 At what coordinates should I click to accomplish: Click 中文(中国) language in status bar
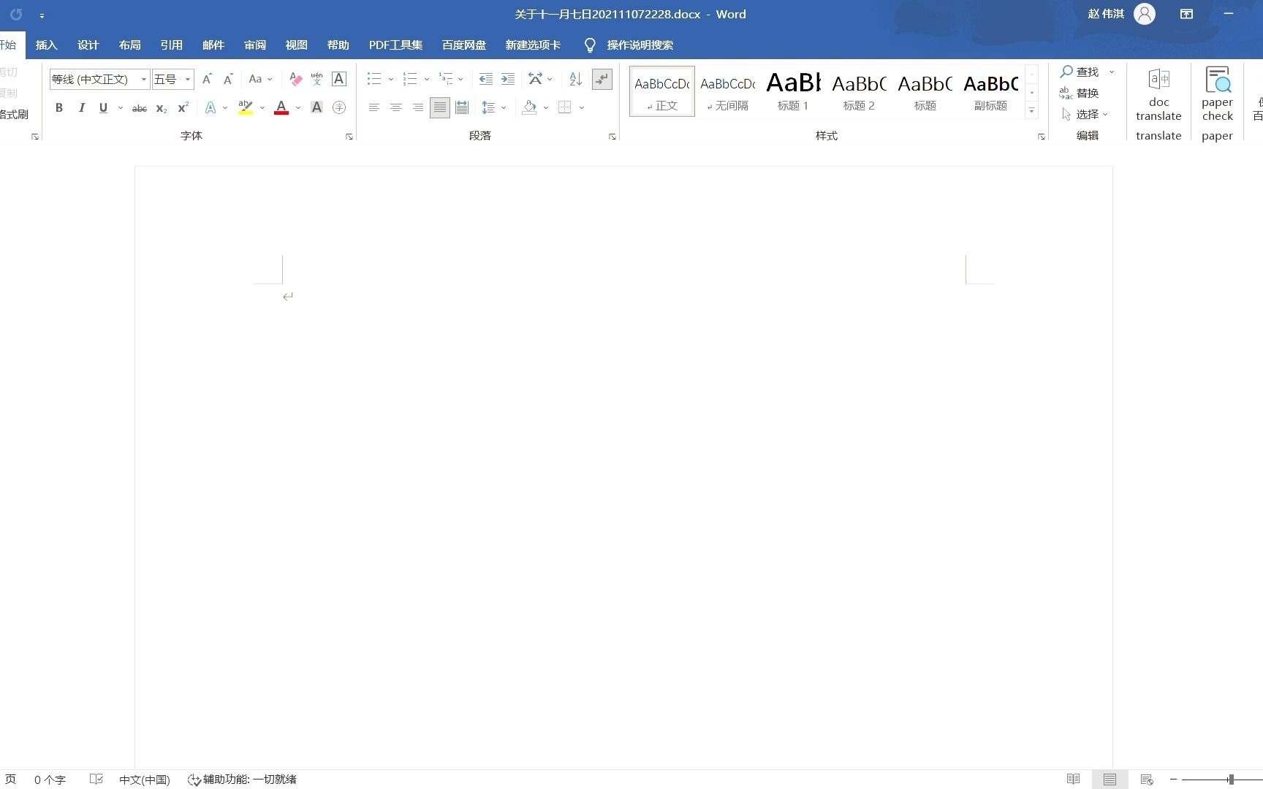coord(145,780)
